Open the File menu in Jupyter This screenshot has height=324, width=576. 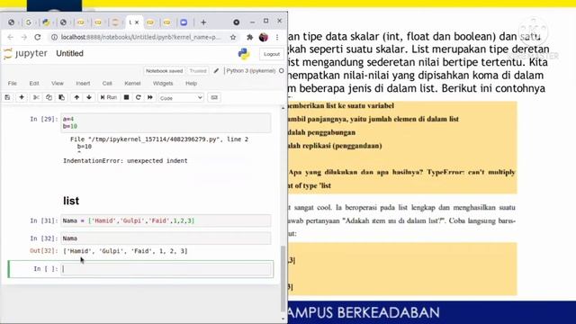click(13, 84)
